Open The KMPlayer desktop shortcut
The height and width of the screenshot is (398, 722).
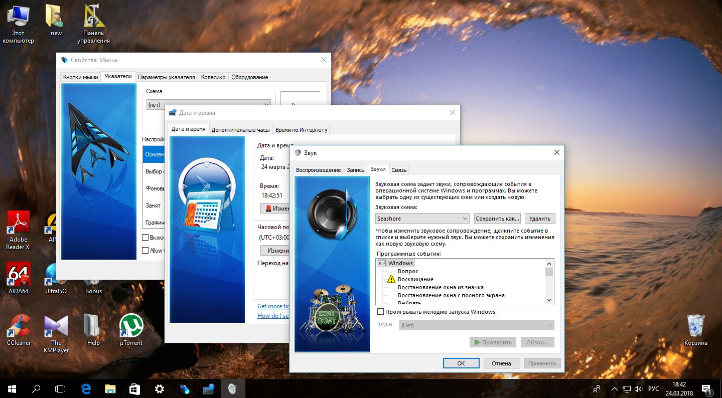coord(56,326)
